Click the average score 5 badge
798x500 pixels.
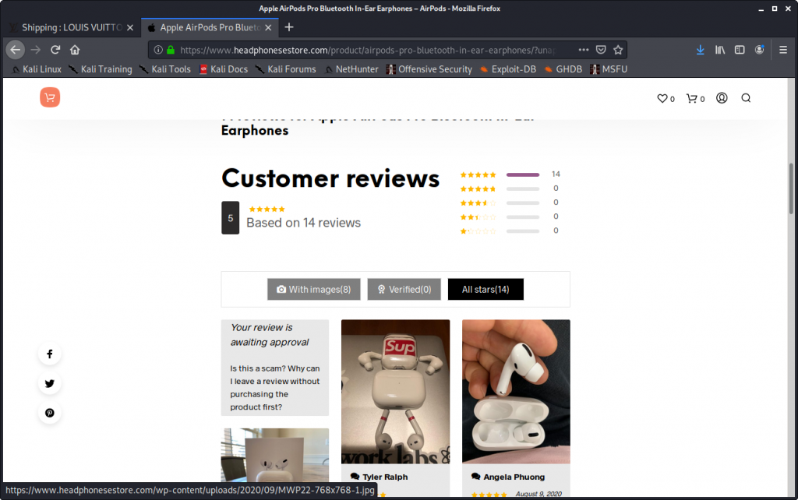point(230,218)
